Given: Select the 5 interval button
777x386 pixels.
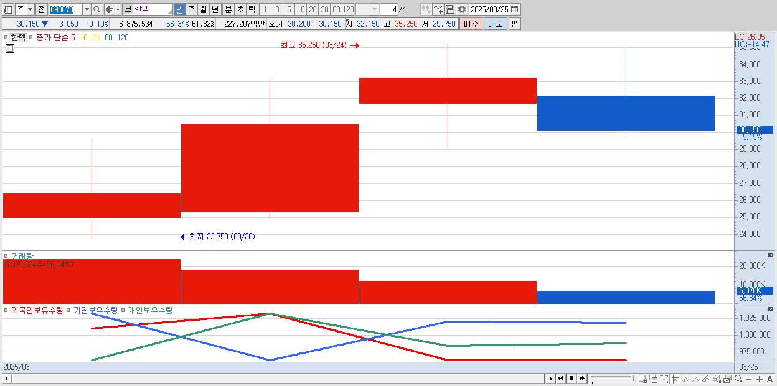Looking at the screenshot, I should [289, 9].
